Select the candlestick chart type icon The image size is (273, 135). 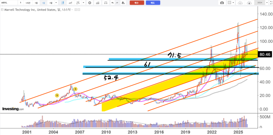pos(63,3)
